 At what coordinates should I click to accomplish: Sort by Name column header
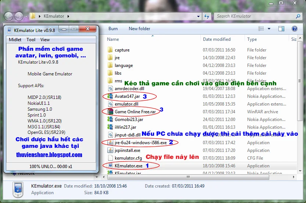113,39
